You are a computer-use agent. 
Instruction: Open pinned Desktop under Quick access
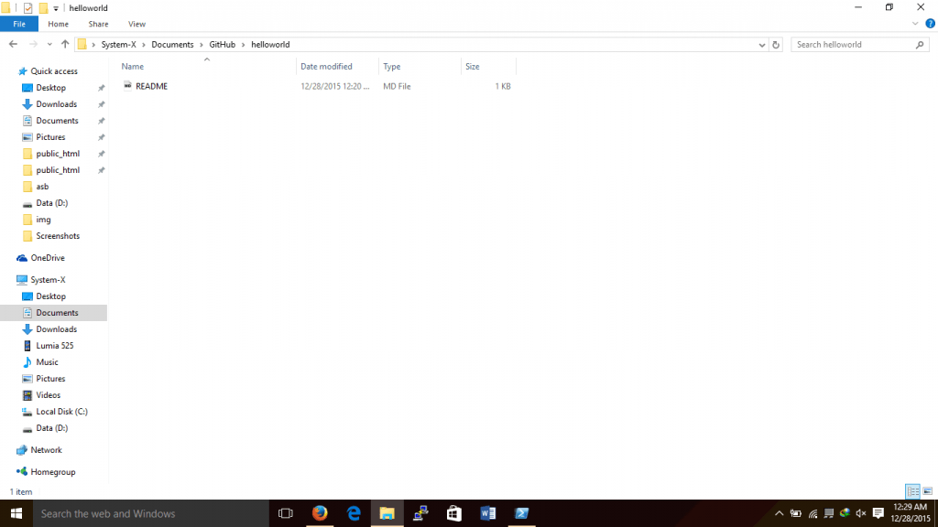coord(51,88)
